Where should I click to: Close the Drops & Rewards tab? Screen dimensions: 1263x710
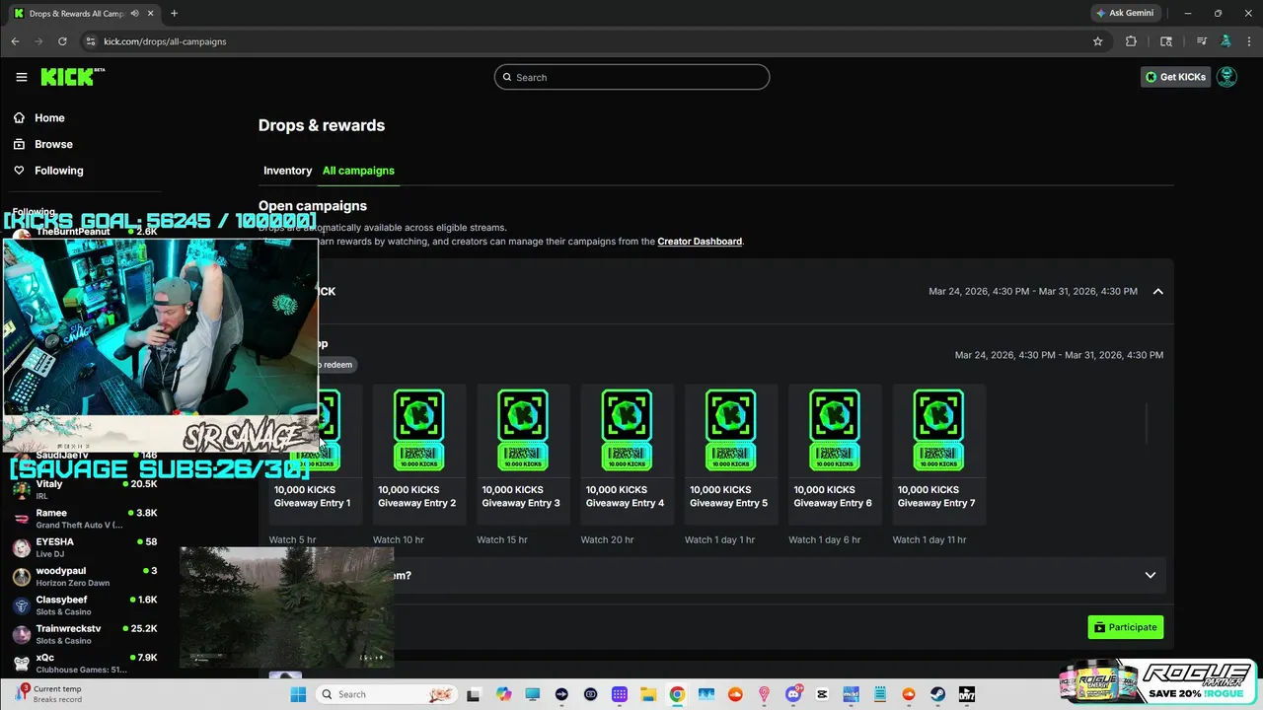pos(149,13)
